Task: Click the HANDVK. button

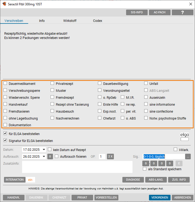Action: coord(14,197)
